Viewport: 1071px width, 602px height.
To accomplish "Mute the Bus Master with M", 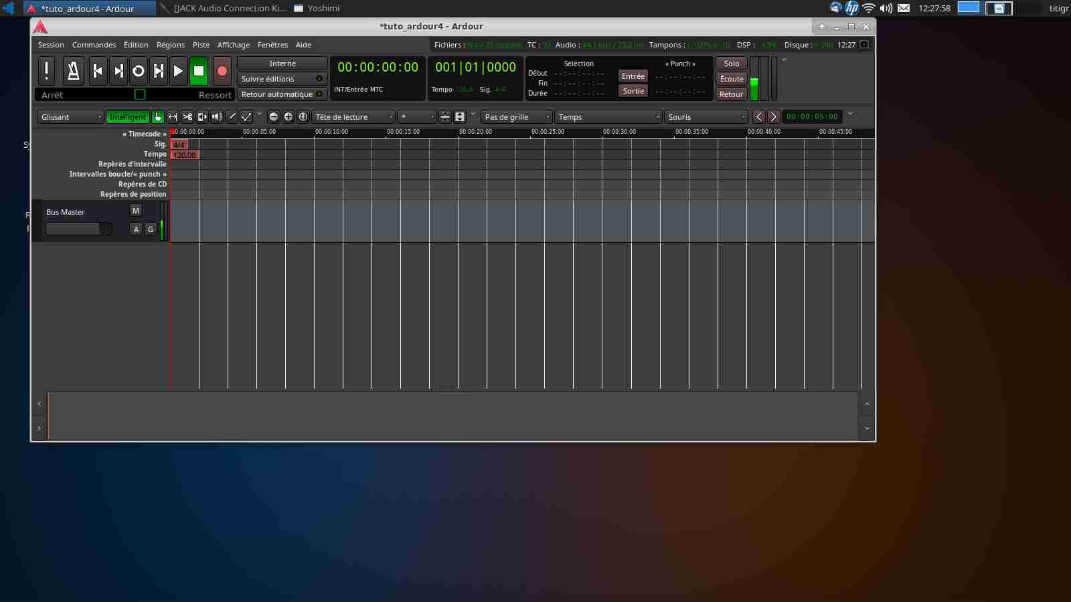I will pos(136,211).
